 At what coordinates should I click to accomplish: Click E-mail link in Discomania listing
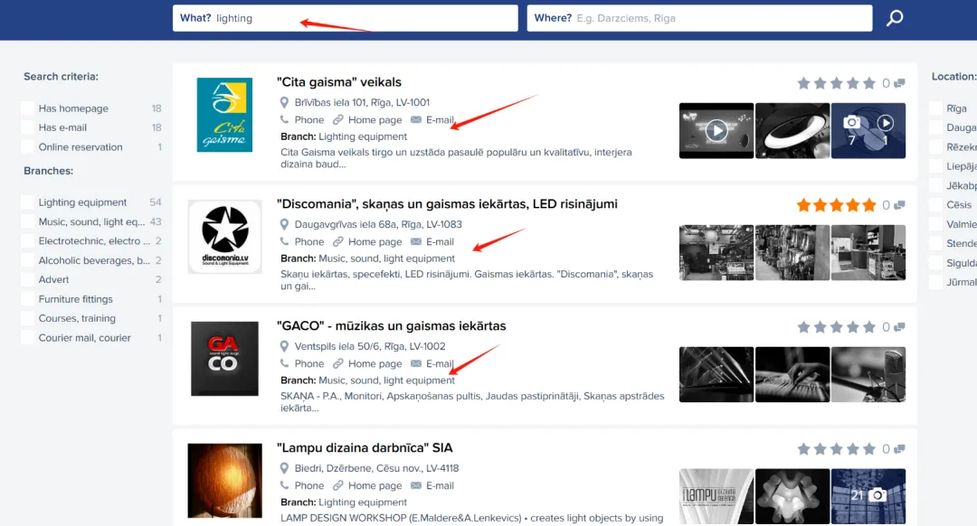coord(440,242)
